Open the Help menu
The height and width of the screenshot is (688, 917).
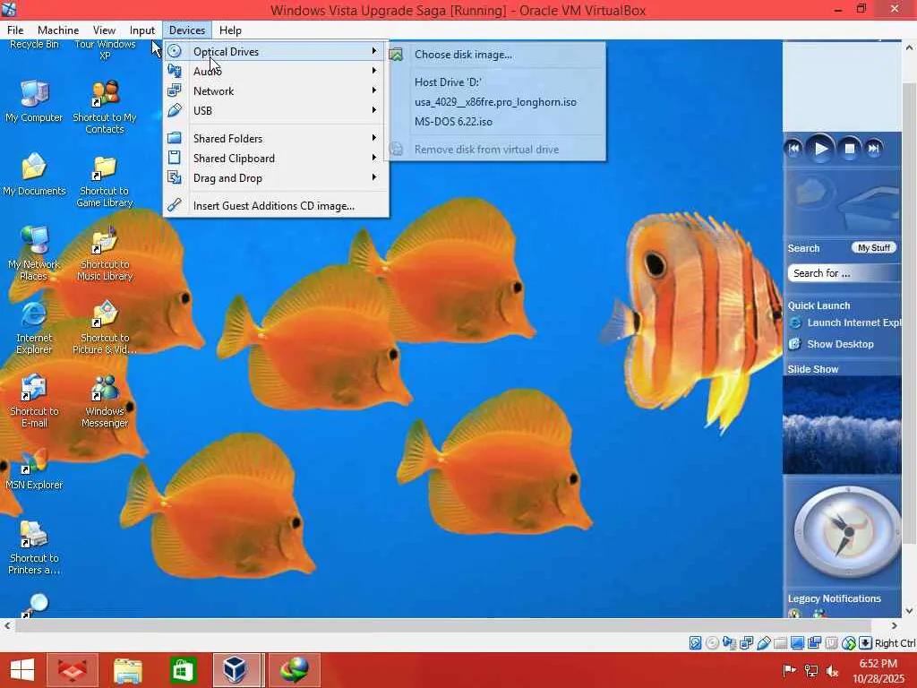pyautogui.click(x=230, y=30)
